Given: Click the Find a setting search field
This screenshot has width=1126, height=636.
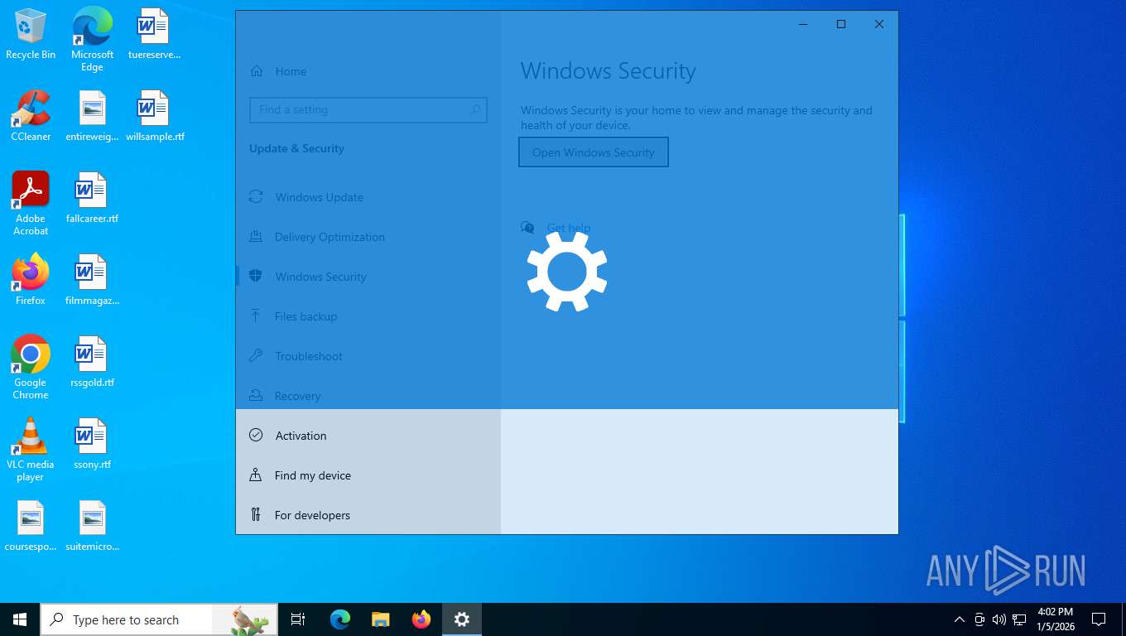Looking at the screenshot, I should [368, 109].
